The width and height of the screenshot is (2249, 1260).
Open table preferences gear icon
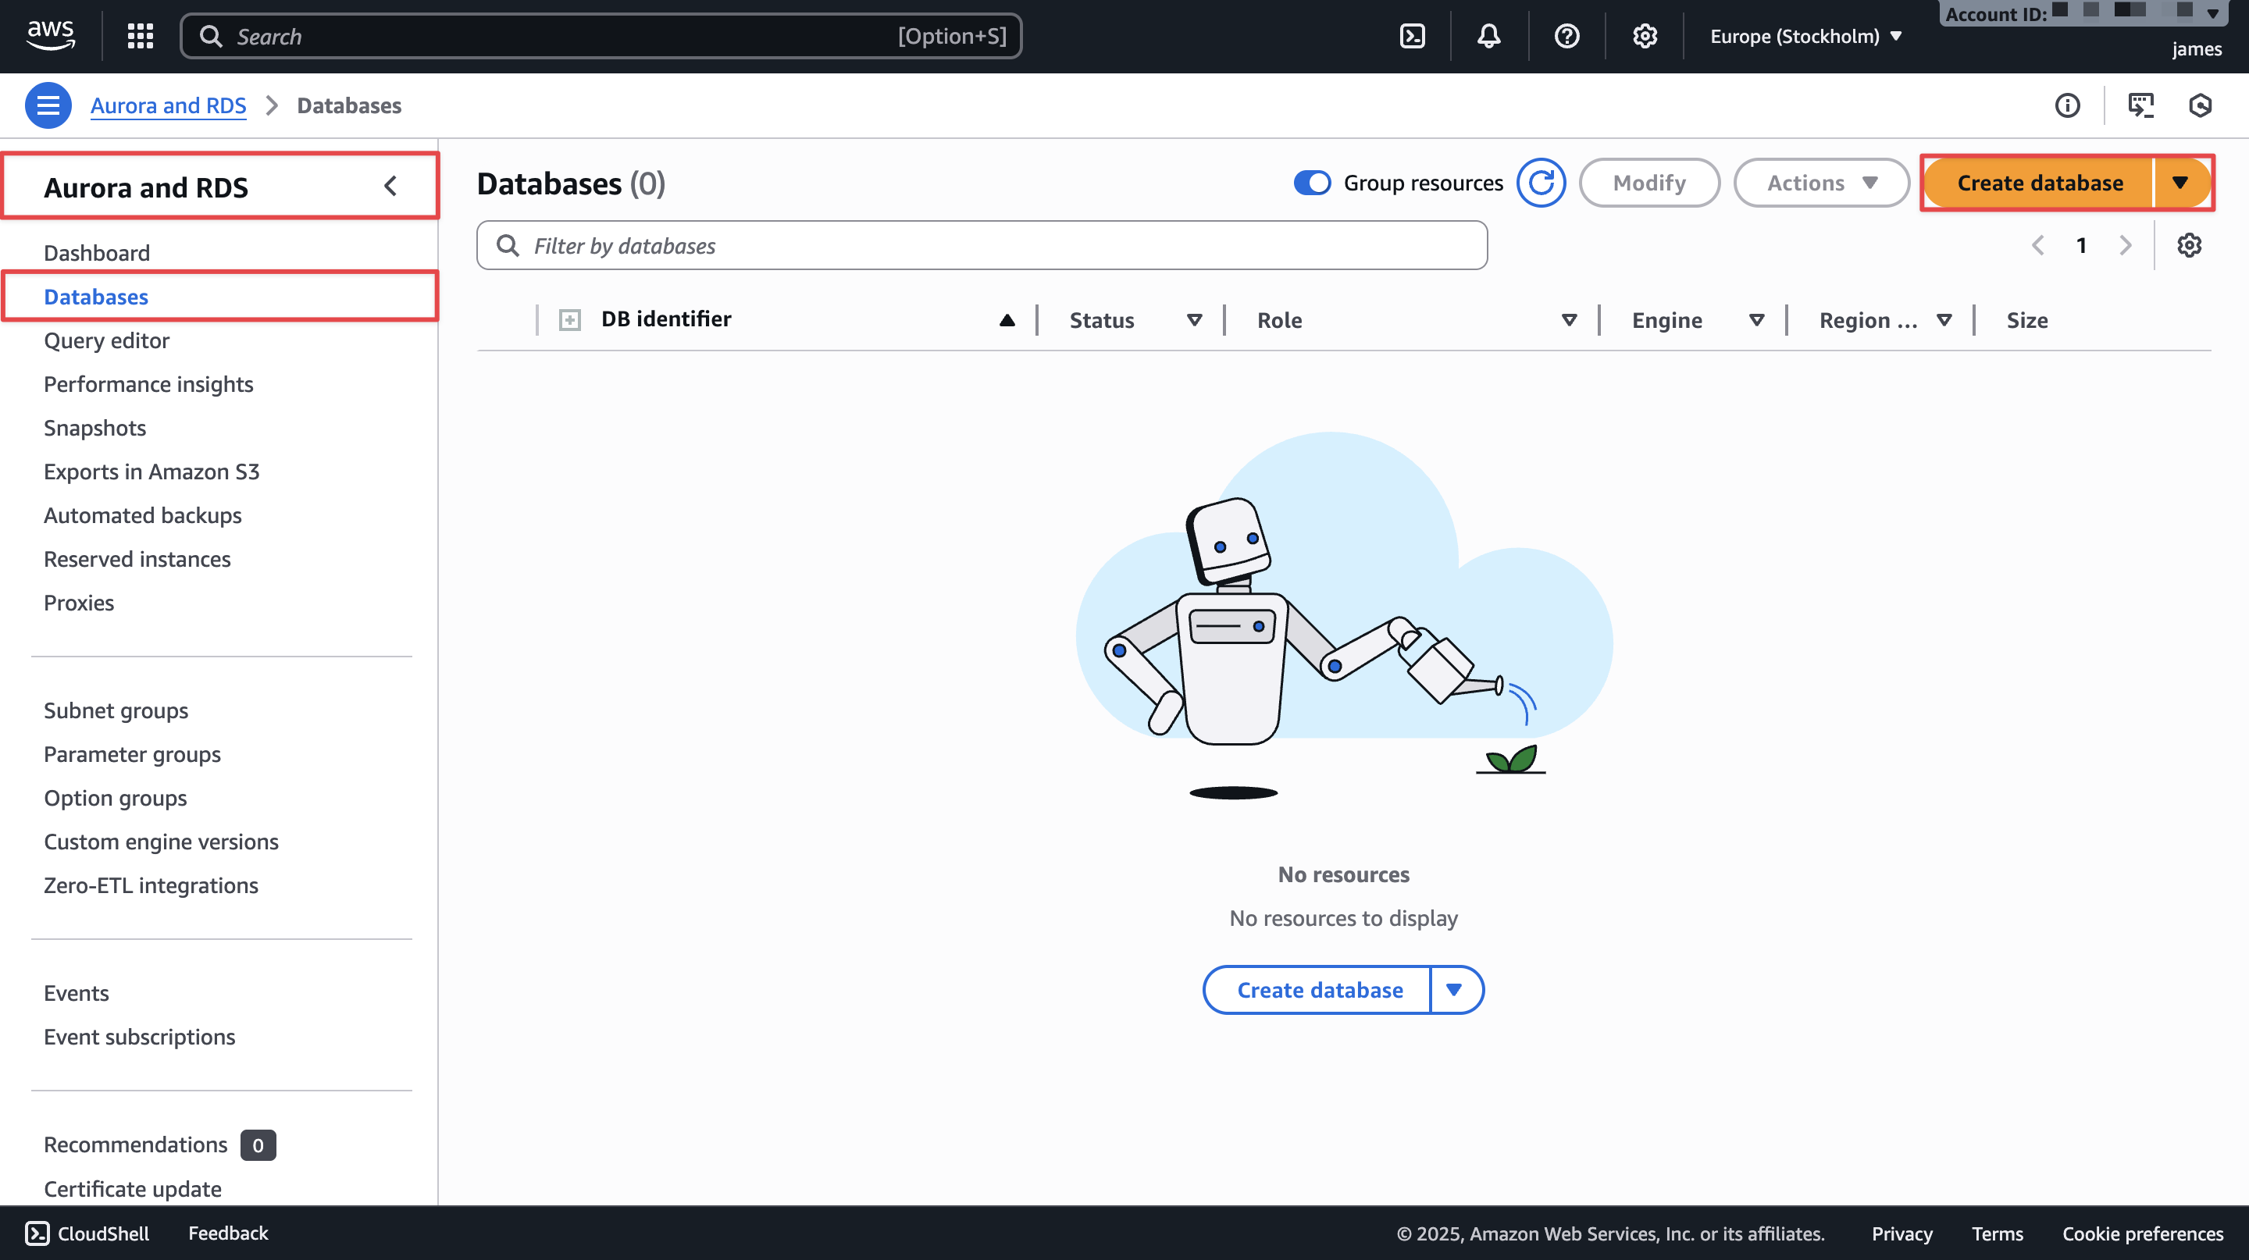coord(2188,246)
